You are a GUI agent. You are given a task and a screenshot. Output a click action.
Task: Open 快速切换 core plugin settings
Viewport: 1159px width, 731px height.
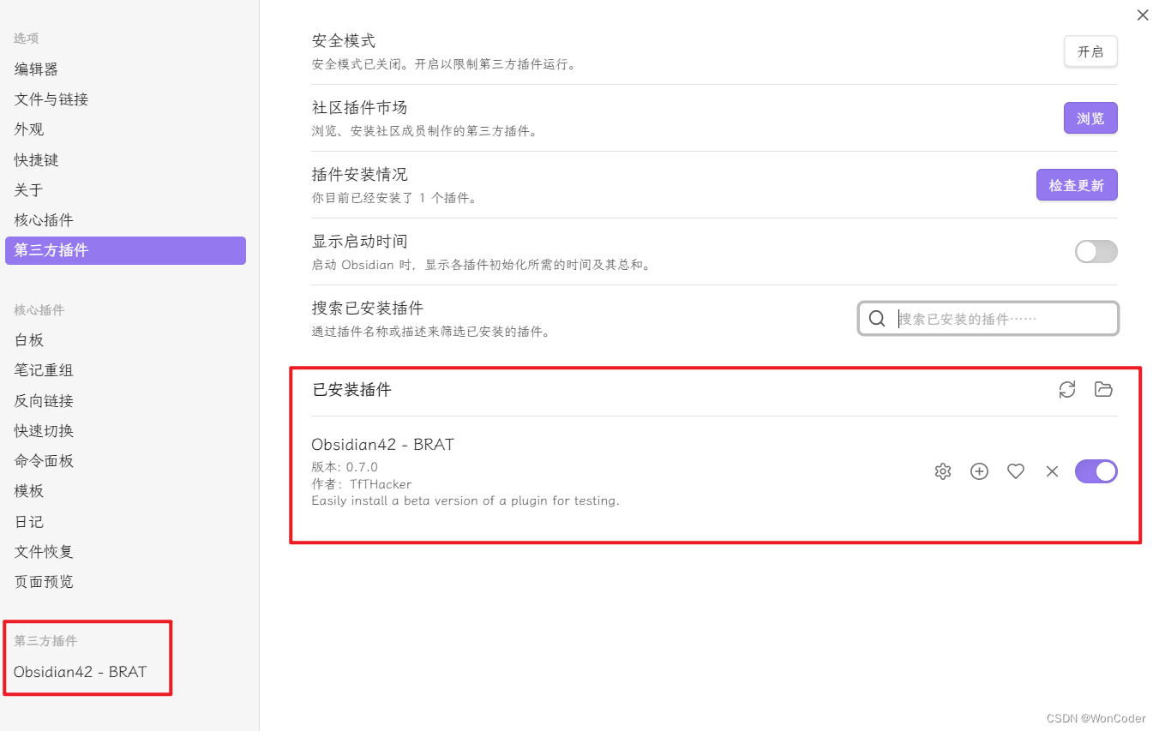(x=125, y=431)
